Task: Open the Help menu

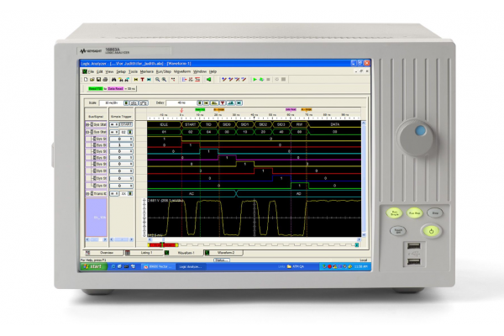Action: [213, 71]
